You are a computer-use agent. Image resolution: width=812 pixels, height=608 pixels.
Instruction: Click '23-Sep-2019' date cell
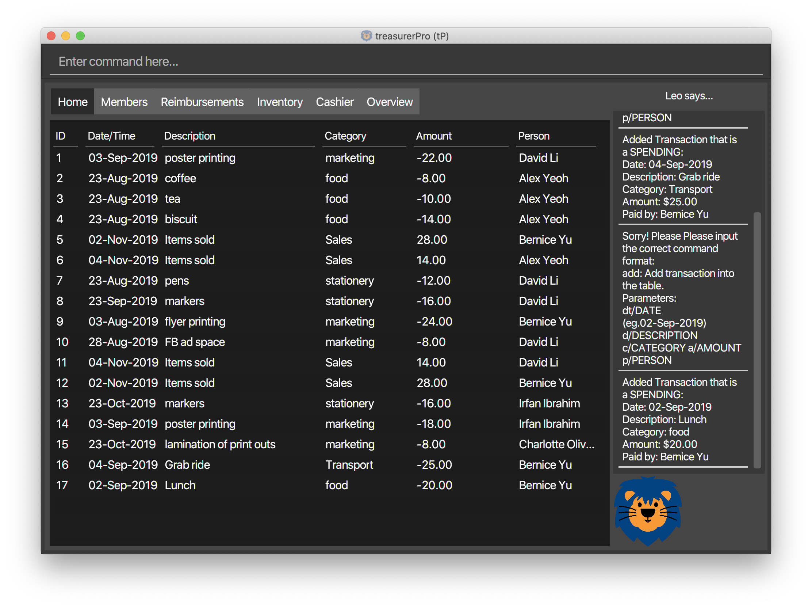tap(123, 301)
